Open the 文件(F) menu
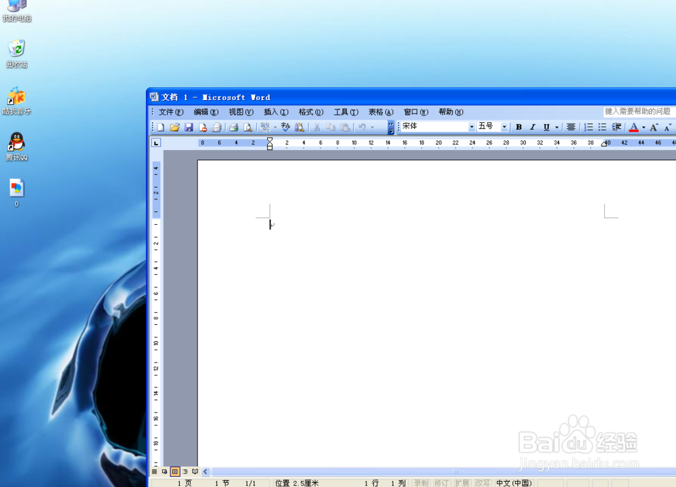The image size is (676, 487). (171, 112)
